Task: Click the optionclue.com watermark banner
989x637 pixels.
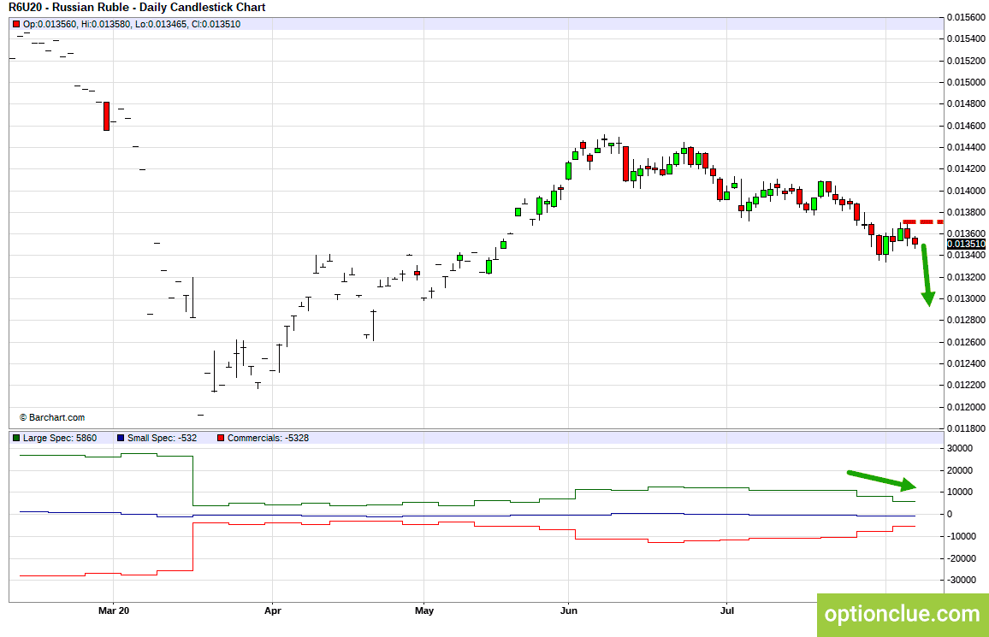Action: (903, 614)
